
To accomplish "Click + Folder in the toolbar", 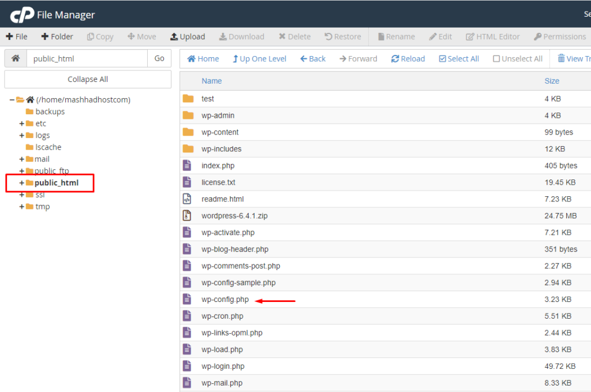I will coord(57,36).
